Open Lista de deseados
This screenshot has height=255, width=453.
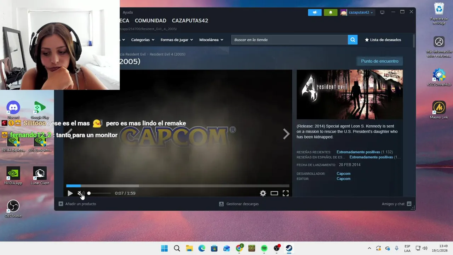pos(383,40)
